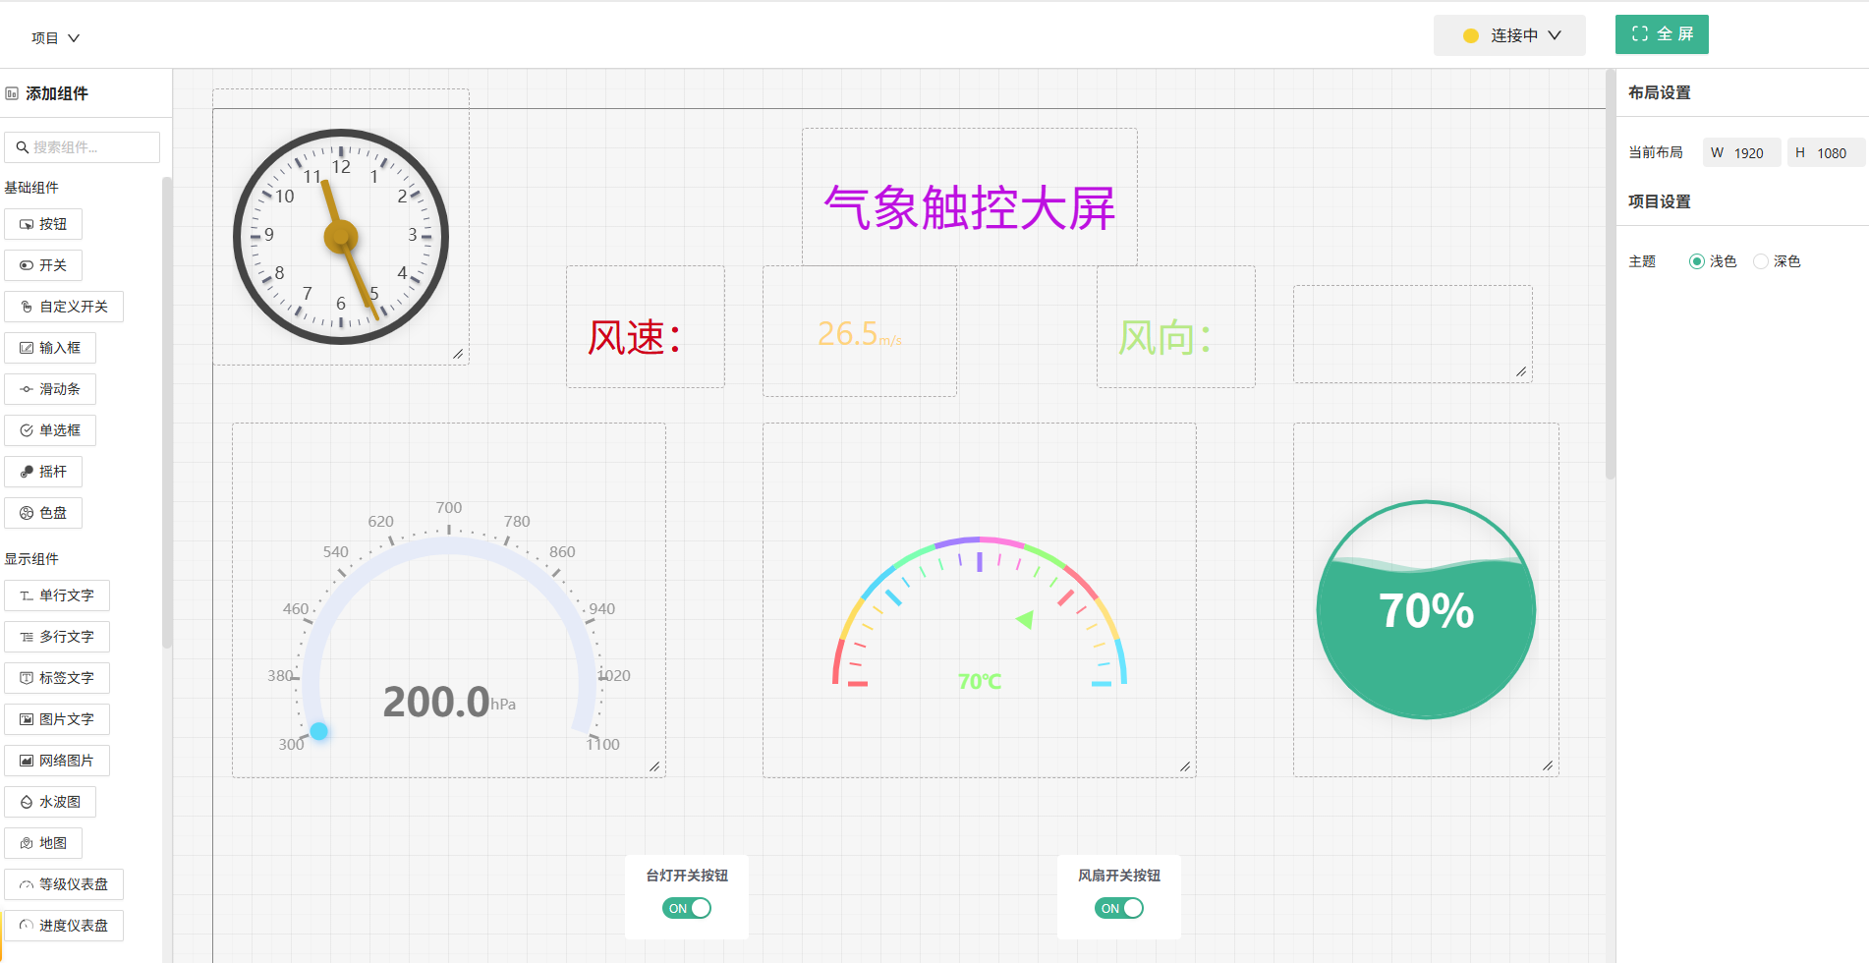Add the 按钮 button component
1869x963 pixels.
tap(43, 224)
